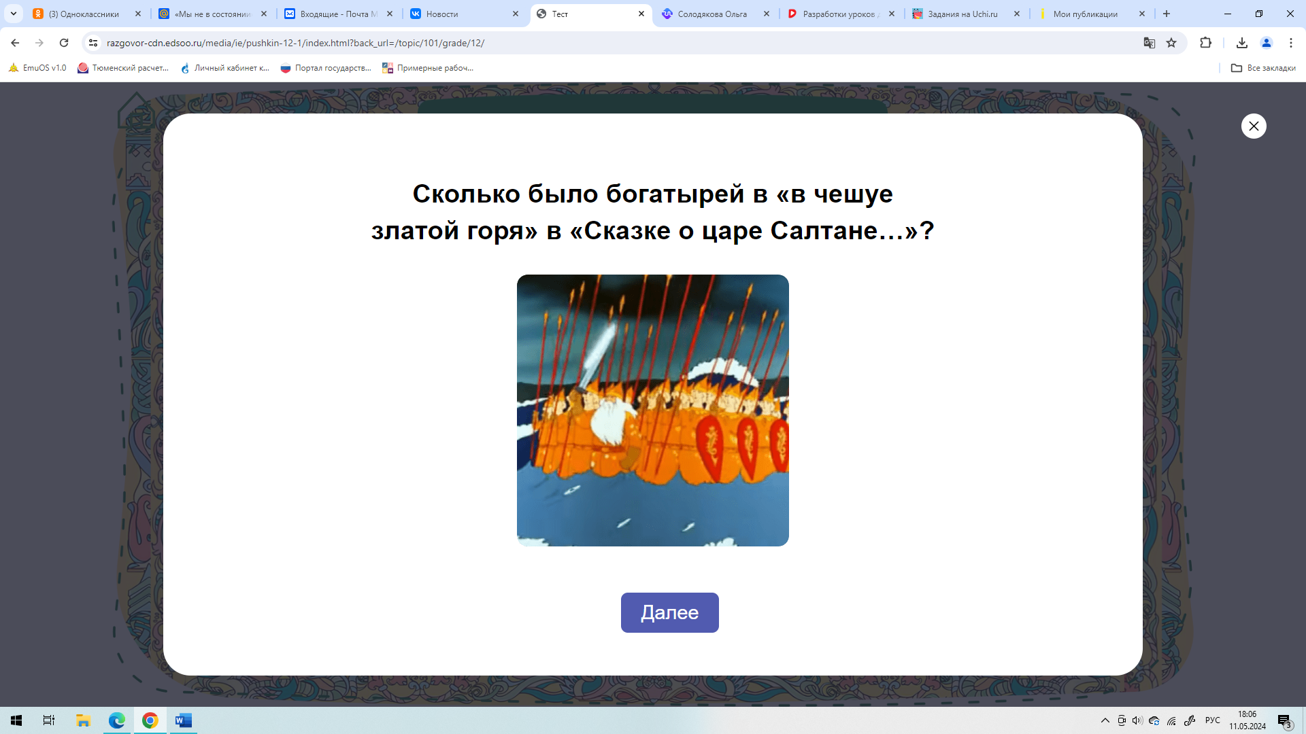Open the Личный кабинет bookmark
Screen dimensions: 1306x734
[x=225, y=68]
